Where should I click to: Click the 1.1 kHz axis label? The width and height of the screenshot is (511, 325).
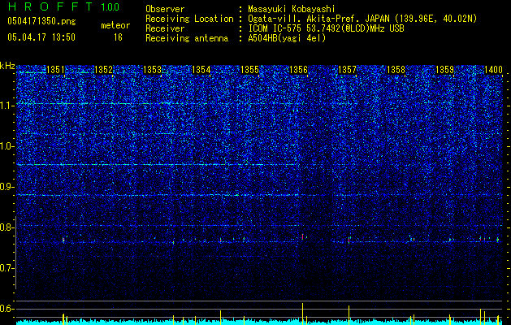coord(7,106)
